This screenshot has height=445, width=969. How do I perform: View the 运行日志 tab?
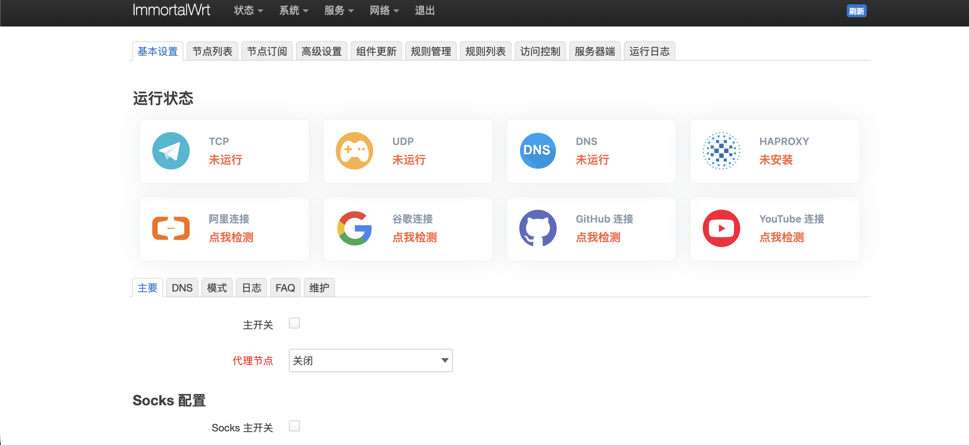pyautogui.click(x=650, y=51)
